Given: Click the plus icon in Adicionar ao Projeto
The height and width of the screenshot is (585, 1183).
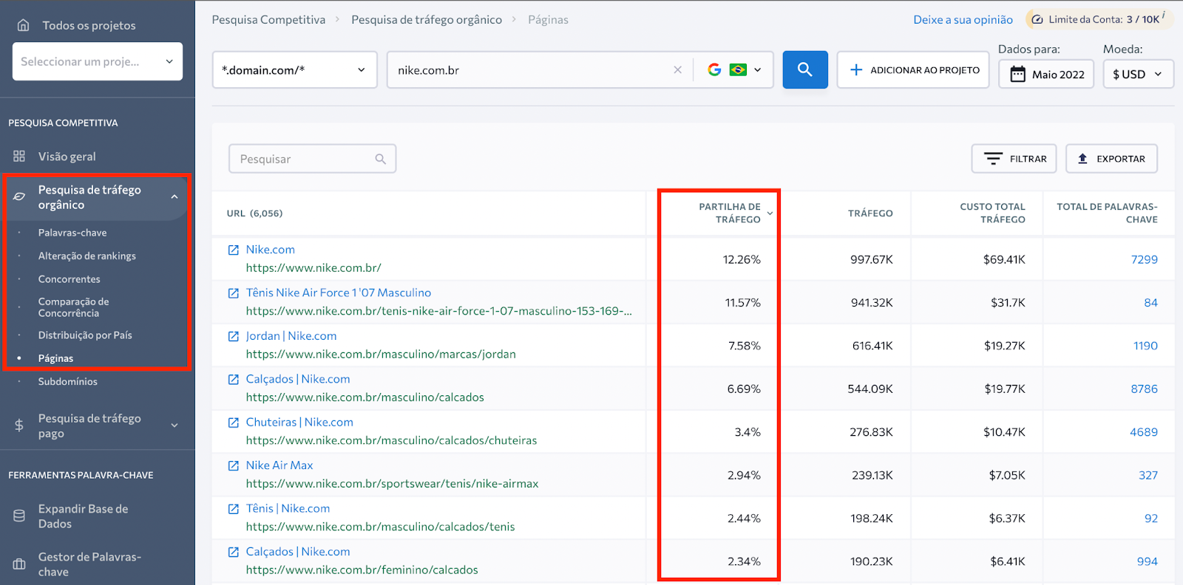Looking at the screenshot, I should 856,69.
